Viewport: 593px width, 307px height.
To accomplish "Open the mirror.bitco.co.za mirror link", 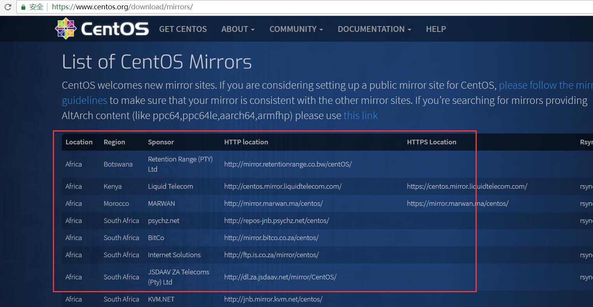I will 271,238.
